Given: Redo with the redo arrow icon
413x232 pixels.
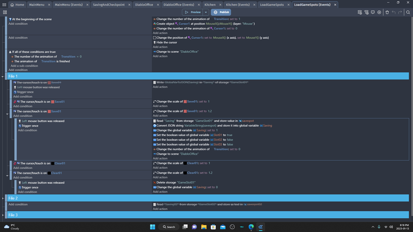Looking at the screenshot, I should (400, 12).
